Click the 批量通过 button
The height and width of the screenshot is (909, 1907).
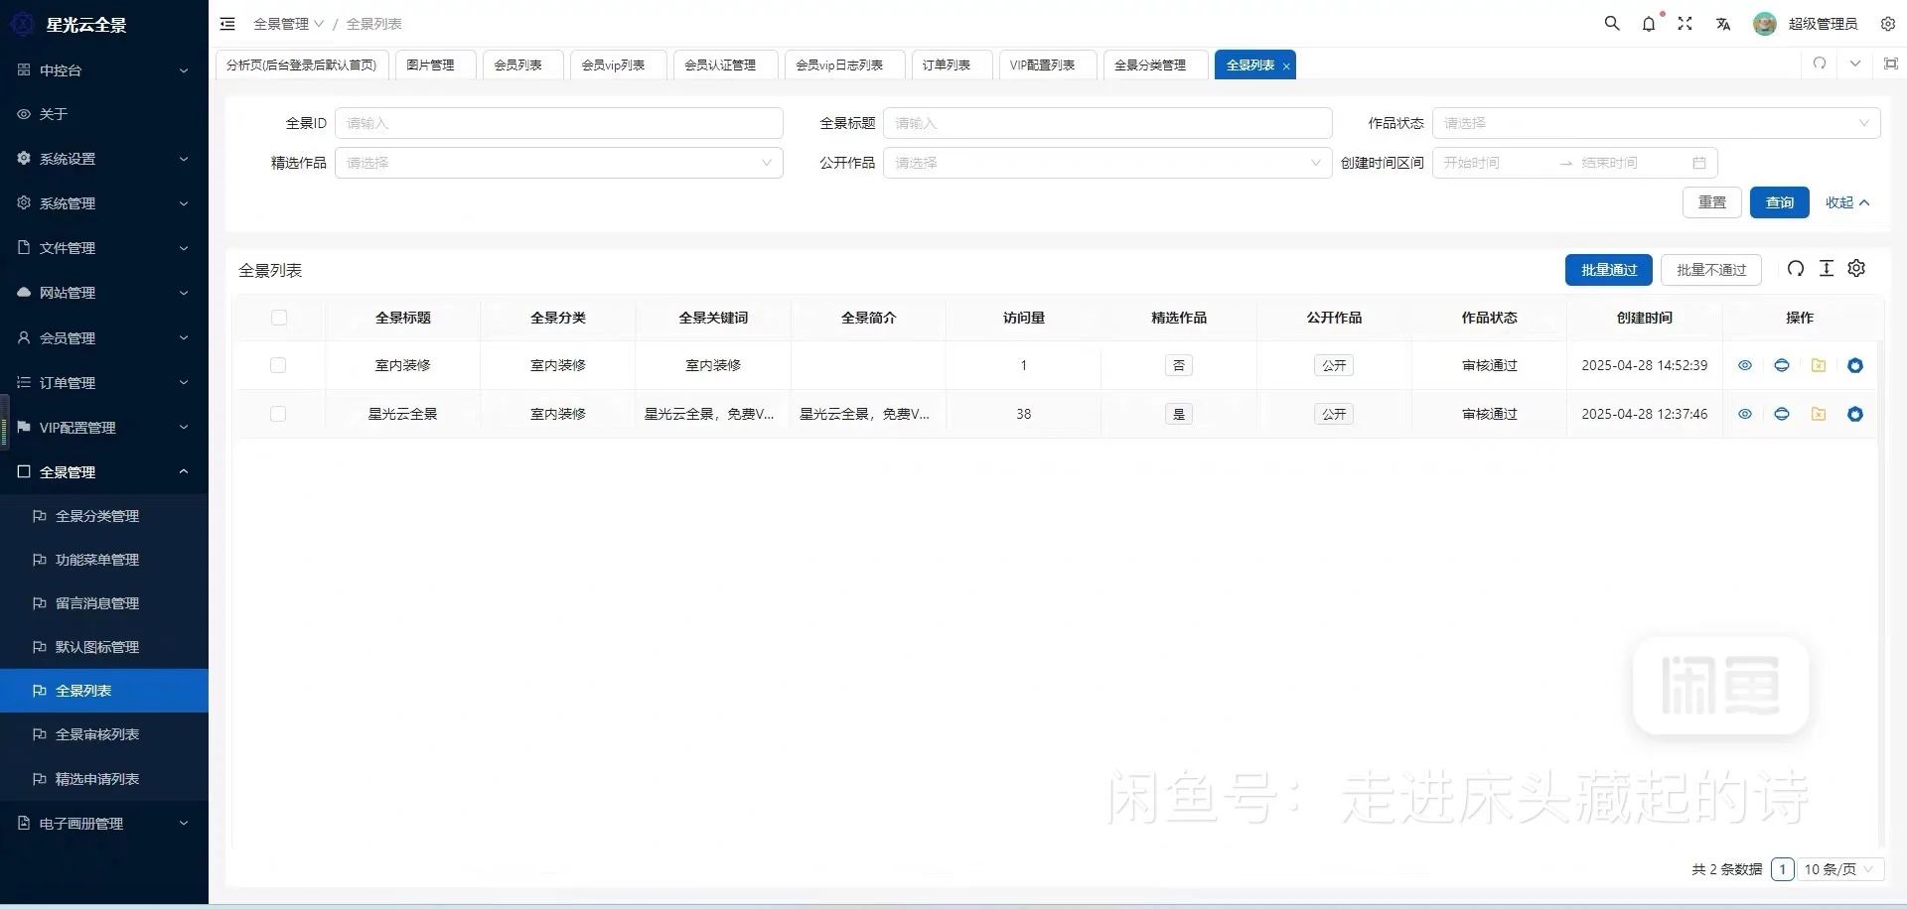[x=1608, y=269]
